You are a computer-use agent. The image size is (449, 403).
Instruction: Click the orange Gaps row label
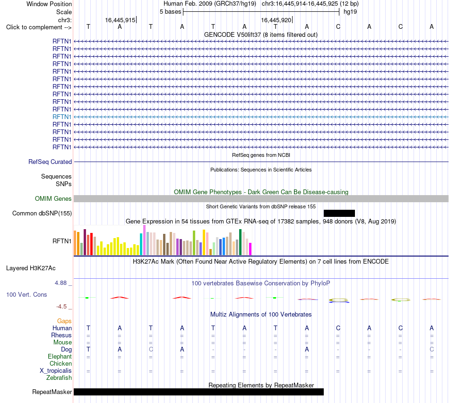coord(64,321)
